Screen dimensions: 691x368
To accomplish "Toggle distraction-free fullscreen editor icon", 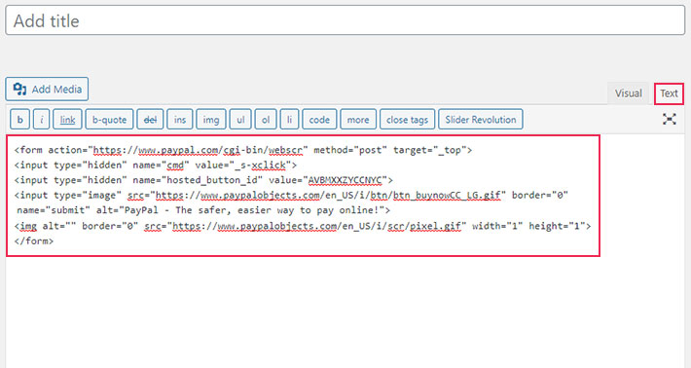I will pyautogui.click(x=670, y=119).
